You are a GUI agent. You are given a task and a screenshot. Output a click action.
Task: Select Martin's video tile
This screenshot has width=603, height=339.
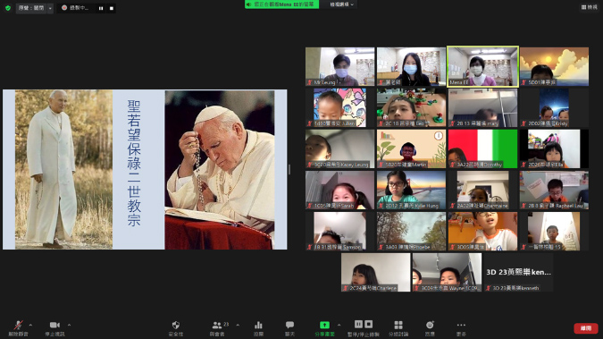tap(411, 148)
